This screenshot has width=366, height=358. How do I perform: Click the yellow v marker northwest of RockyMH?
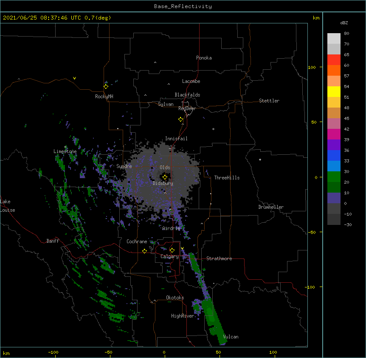(74, 78)
